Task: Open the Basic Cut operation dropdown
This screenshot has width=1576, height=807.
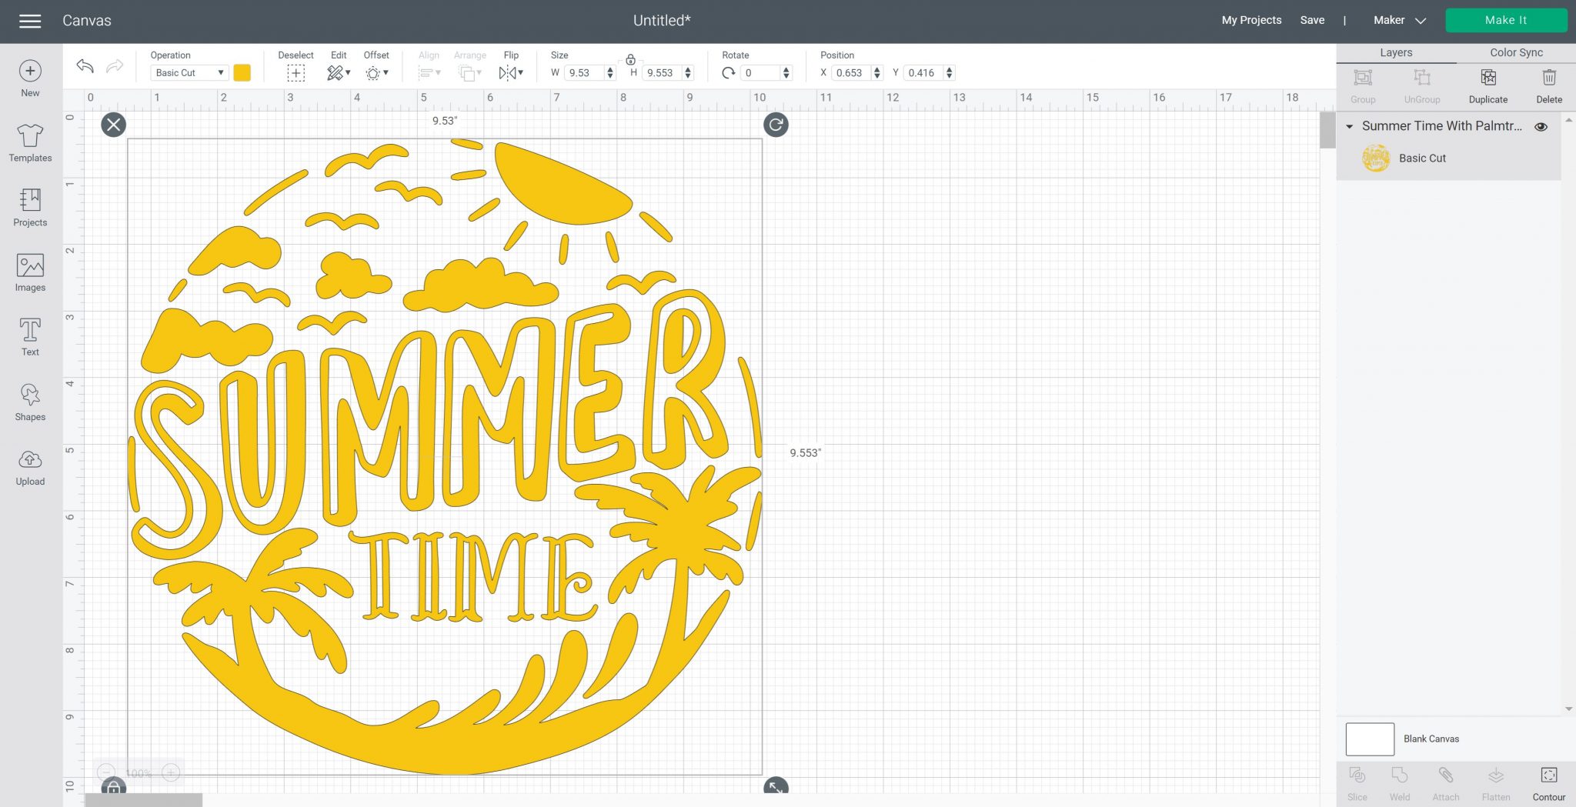Action: point(189,73)
